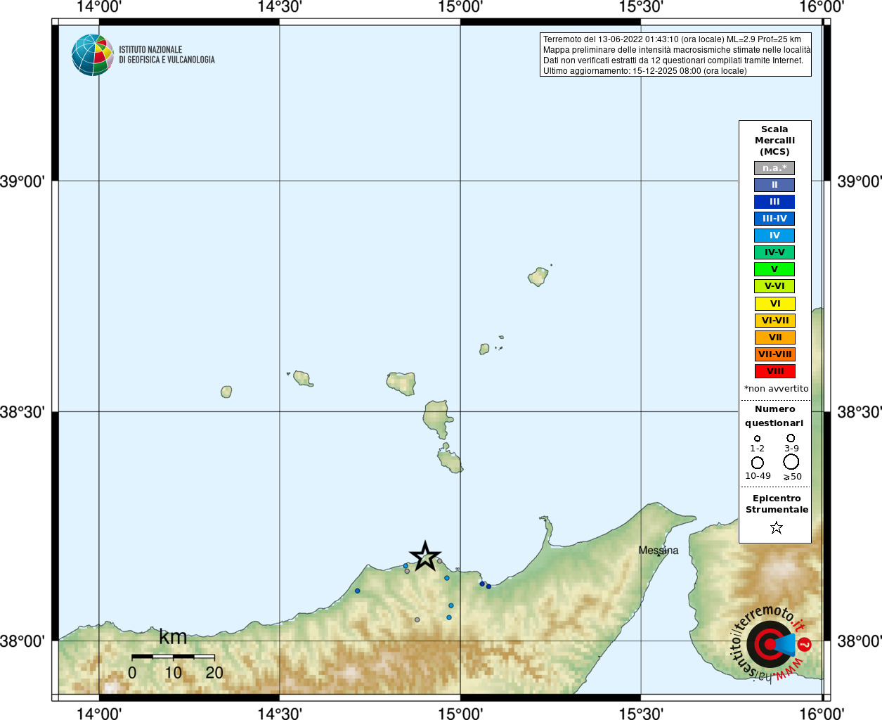Image resolution: width=882 pixels, height=720 pixels.
Task: Click the left 39°00' latitude label
Action: coord(22,181)
